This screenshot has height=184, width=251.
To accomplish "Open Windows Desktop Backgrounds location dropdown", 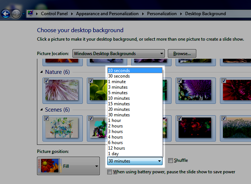I will pos(119,54).
